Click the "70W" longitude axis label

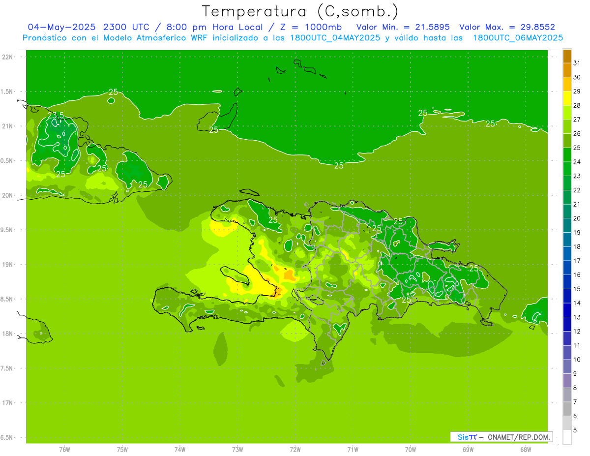click(411, 450)
